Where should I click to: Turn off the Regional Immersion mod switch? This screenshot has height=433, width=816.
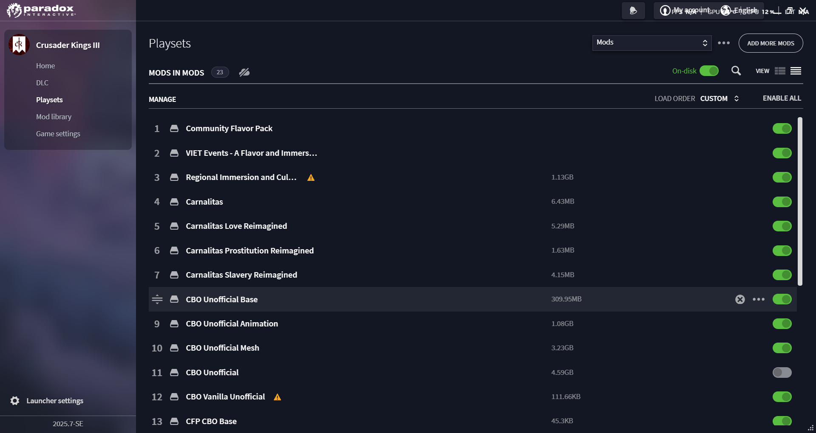[x=782, y=177]
